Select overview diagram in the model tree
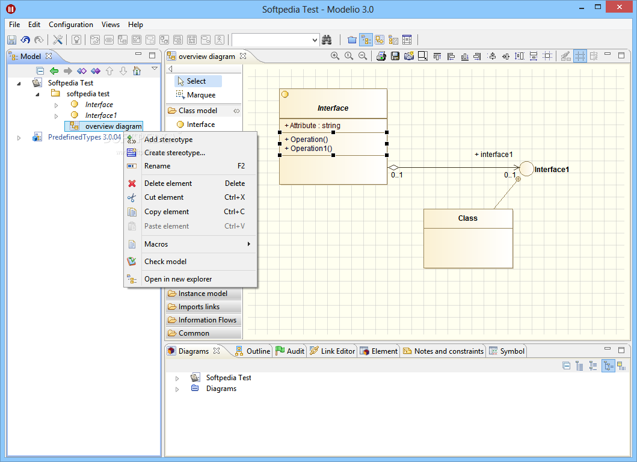This screenshot has height=462, width=637. pyautogui.click(x=104, y=126)
